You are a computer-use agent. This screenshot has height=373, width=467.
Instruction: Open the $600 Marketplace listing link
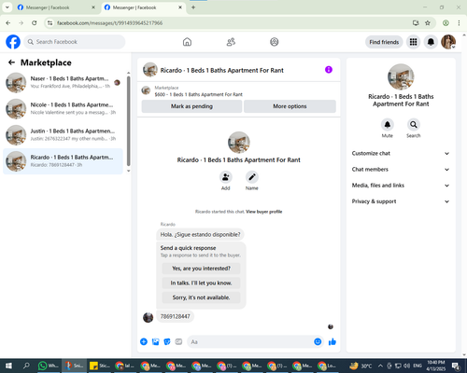point(199,94)
